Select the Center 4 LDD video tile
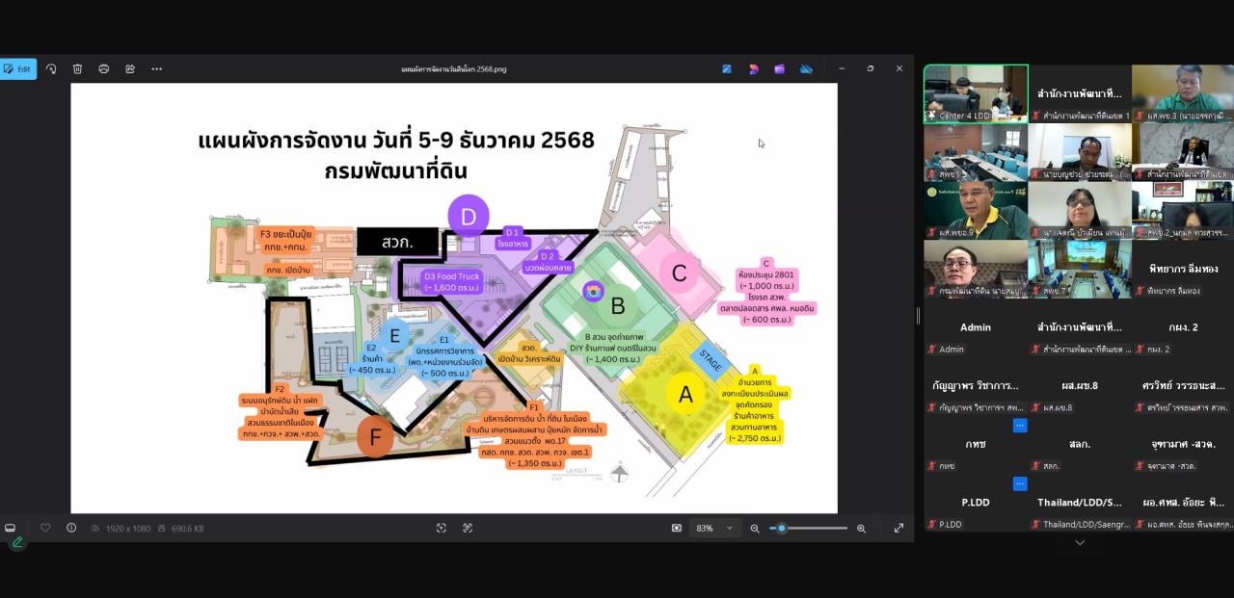Image resolution: width=1234 pixels, height=598 pixels. (976, 93)
